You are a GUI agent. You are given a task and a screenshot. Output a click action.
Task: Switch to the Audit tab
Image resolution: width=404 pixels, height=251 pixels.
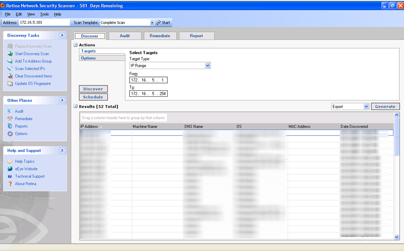[x=125, y=36]
